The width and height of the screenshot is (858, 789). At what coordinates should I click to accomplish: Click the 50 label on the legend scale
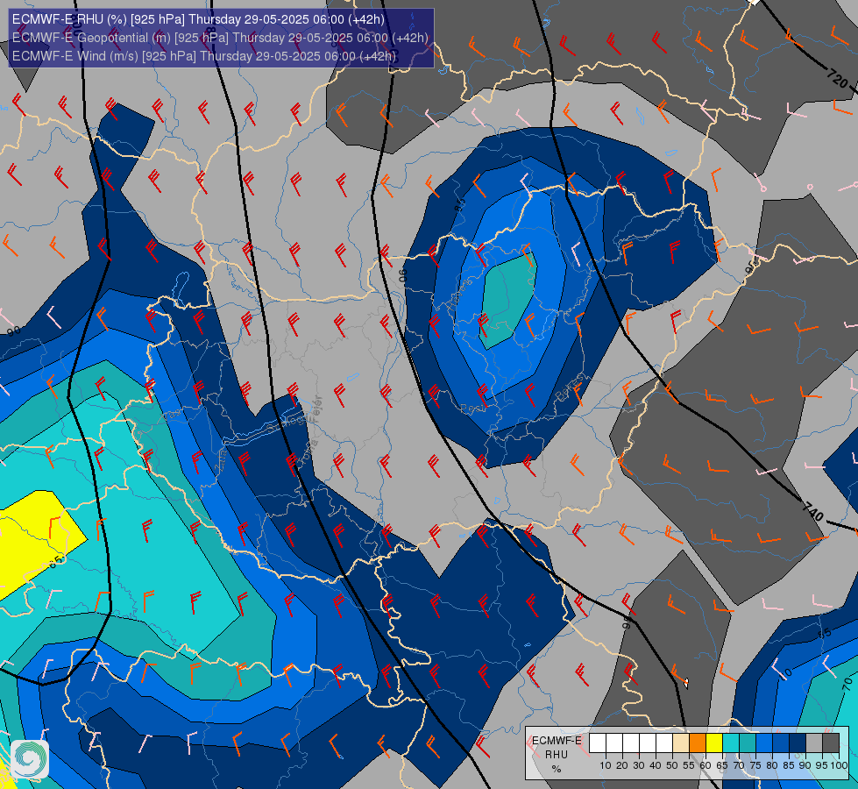pos(672,765)
